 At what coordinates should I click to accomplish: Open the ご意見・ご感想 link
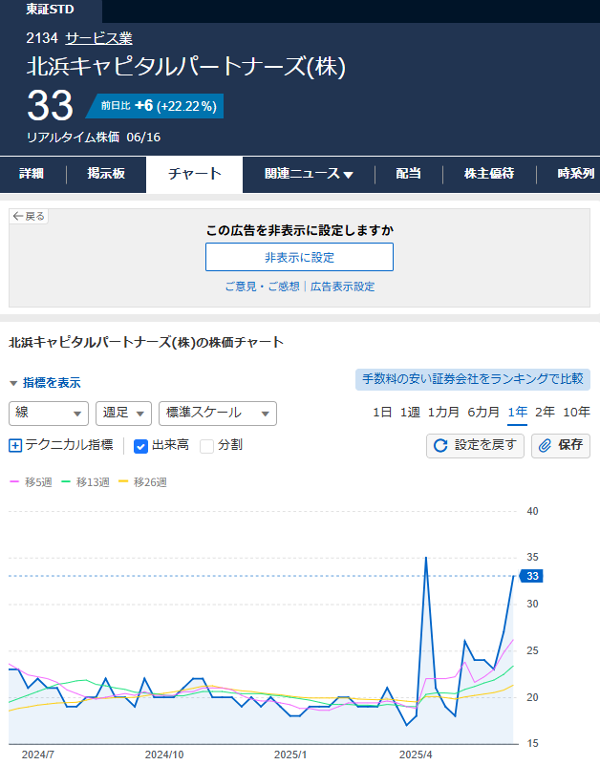262,287
